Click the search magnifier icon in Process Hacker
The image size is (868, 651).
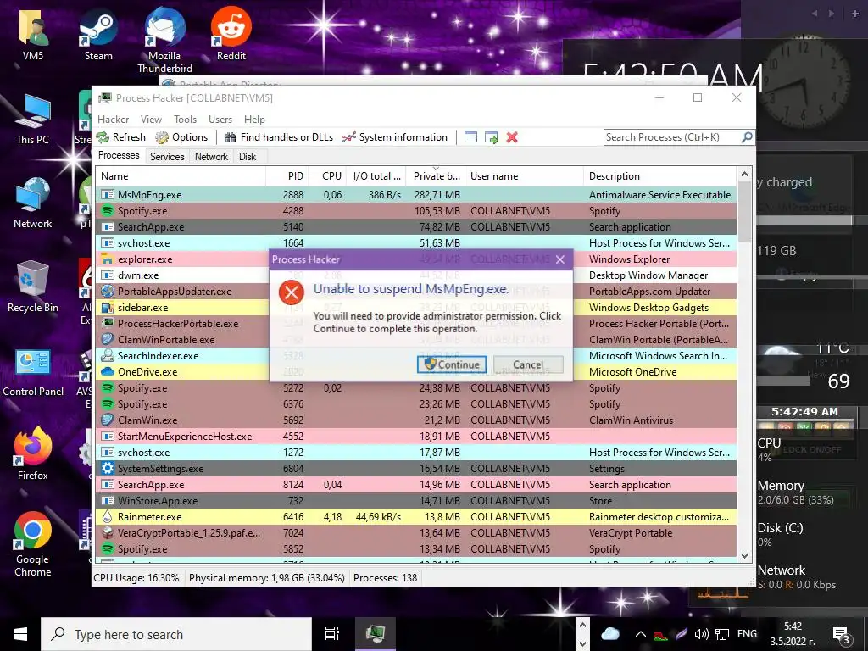click(747, 136)
